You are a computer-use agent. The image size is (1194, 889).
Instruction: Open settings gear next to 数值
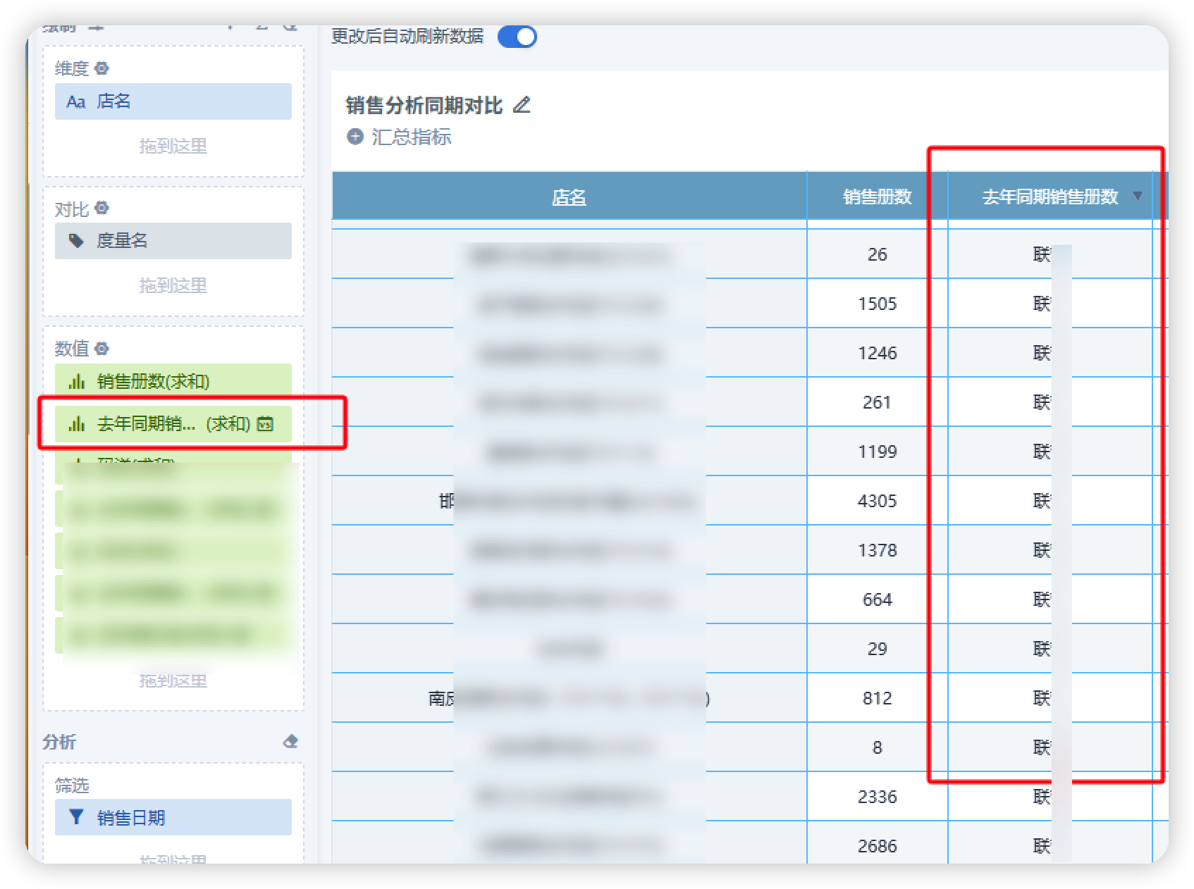coord(102,348)
